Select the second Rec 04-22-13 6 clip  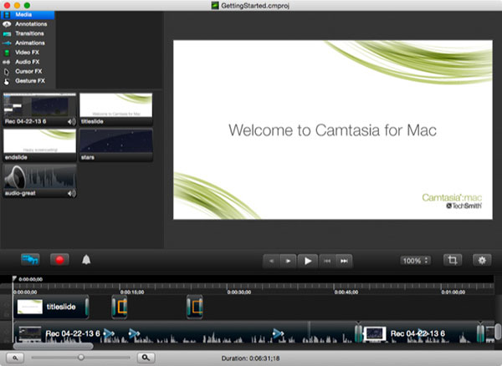click(420, 333)
